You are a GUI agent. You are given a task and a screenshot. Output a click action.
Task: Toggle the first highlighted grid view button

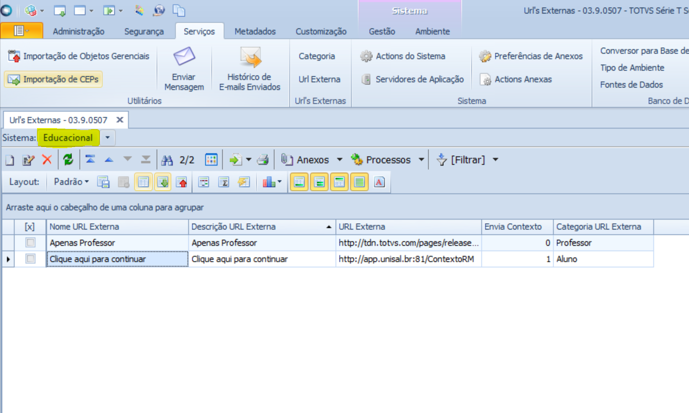(x=143, y=182)
